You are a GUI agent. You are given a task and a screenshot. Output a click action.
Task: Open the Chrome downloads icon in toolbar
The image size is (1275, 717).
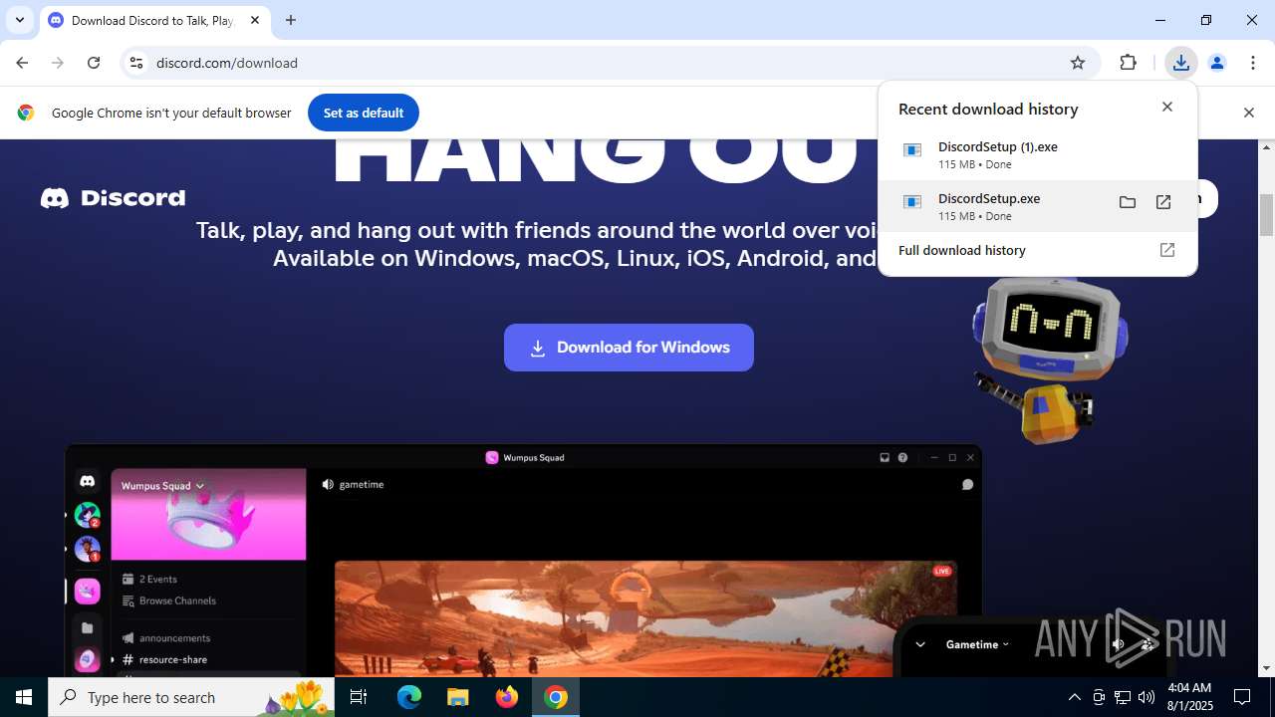coord(1180,63)
